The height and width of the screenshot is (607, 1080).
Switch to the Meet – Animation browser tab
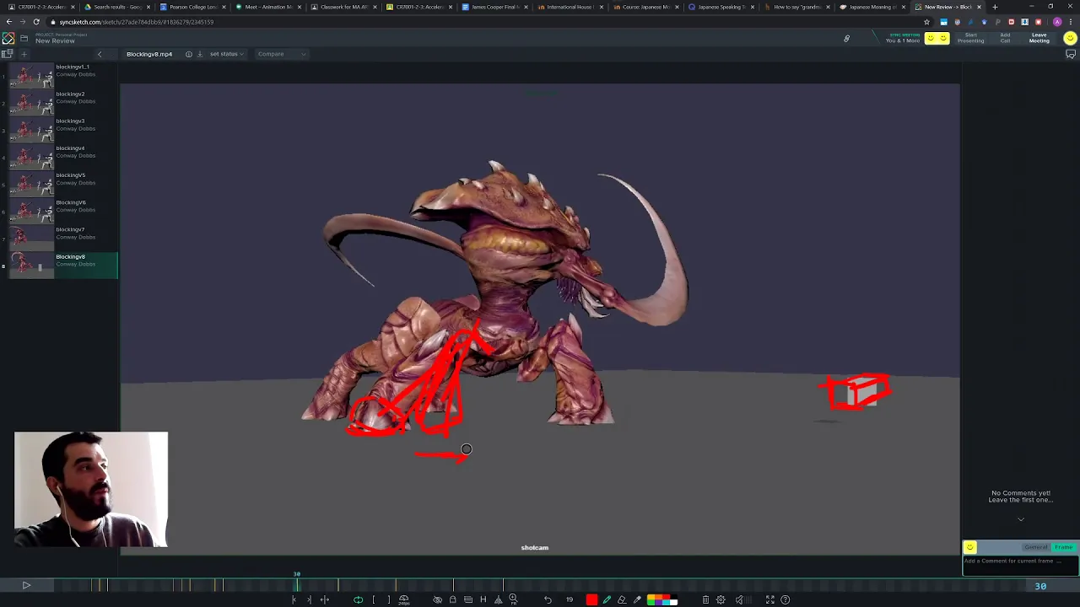point(268,7)
